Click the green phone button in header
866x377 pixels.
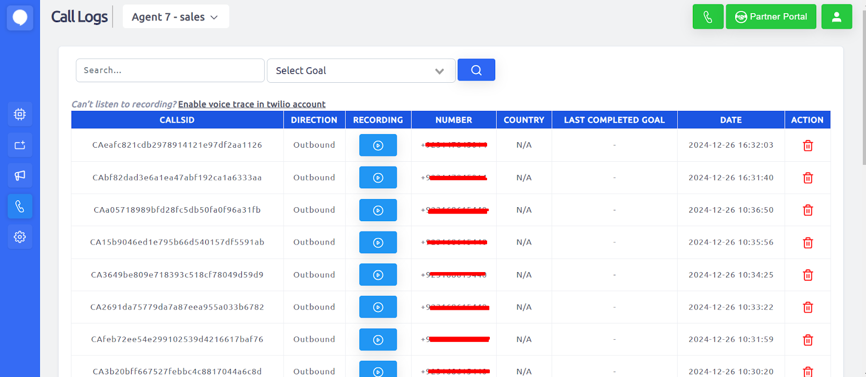pyautogui.click(x=707, y=17)
